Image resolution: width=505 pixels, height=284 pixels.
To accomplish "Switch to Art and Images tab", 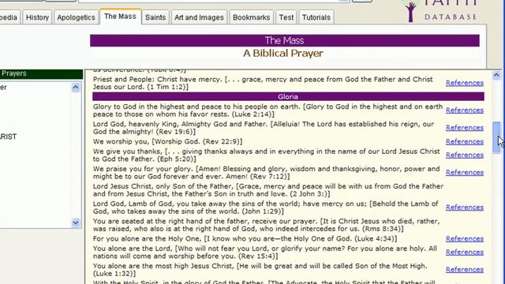I will (x=199, y=17).
